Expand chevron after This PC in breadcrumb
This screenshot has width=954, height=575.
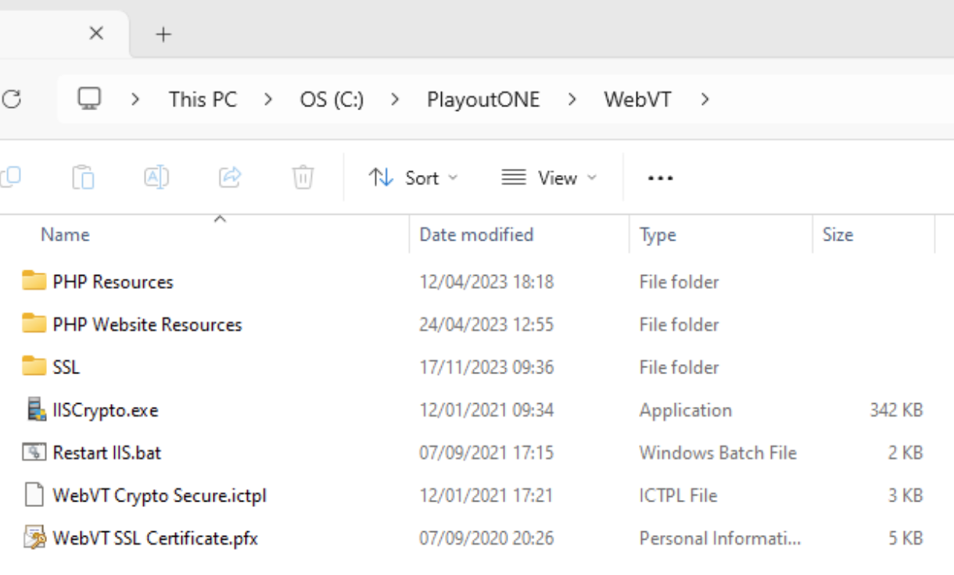point(268,99)
